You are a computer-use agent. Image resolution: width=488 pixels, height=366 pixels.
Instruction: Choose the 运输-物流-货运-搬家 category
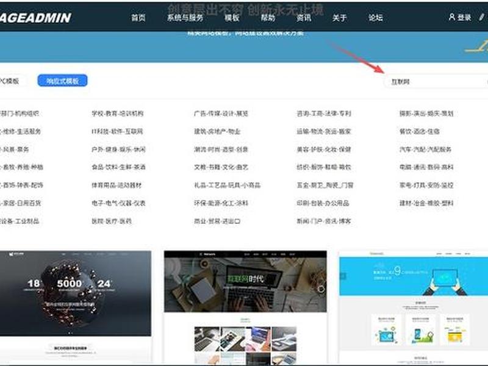pos(324,131)
